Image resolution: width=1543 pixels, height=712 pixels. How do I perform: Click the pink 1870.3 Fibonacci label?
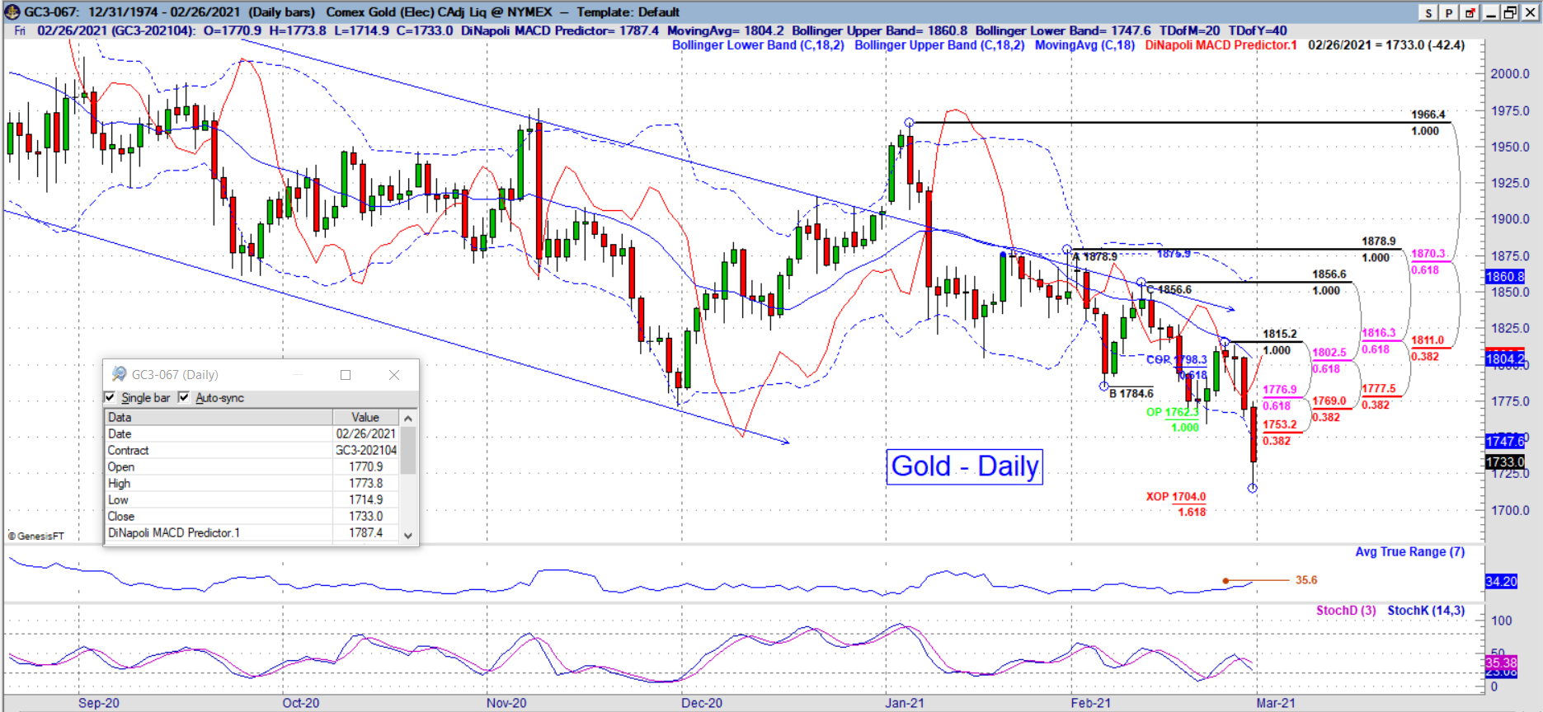pyautogui.click(x=1428, y=254)
